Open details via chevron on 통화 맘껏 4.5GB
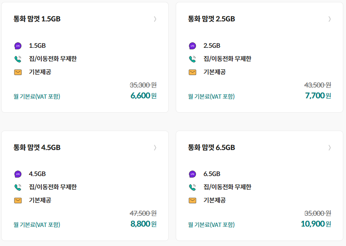Viewport: 346px width, 246px height. point(155,148)
